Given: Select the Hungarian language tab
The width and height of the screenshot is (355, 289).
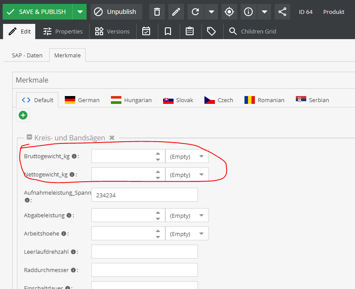Looking at the screenshot, I should (x=131, y=100).
